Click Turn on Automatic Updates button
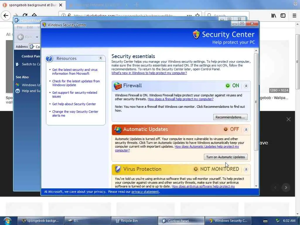The width and height of the screenshot is (300, 225). 226,157
